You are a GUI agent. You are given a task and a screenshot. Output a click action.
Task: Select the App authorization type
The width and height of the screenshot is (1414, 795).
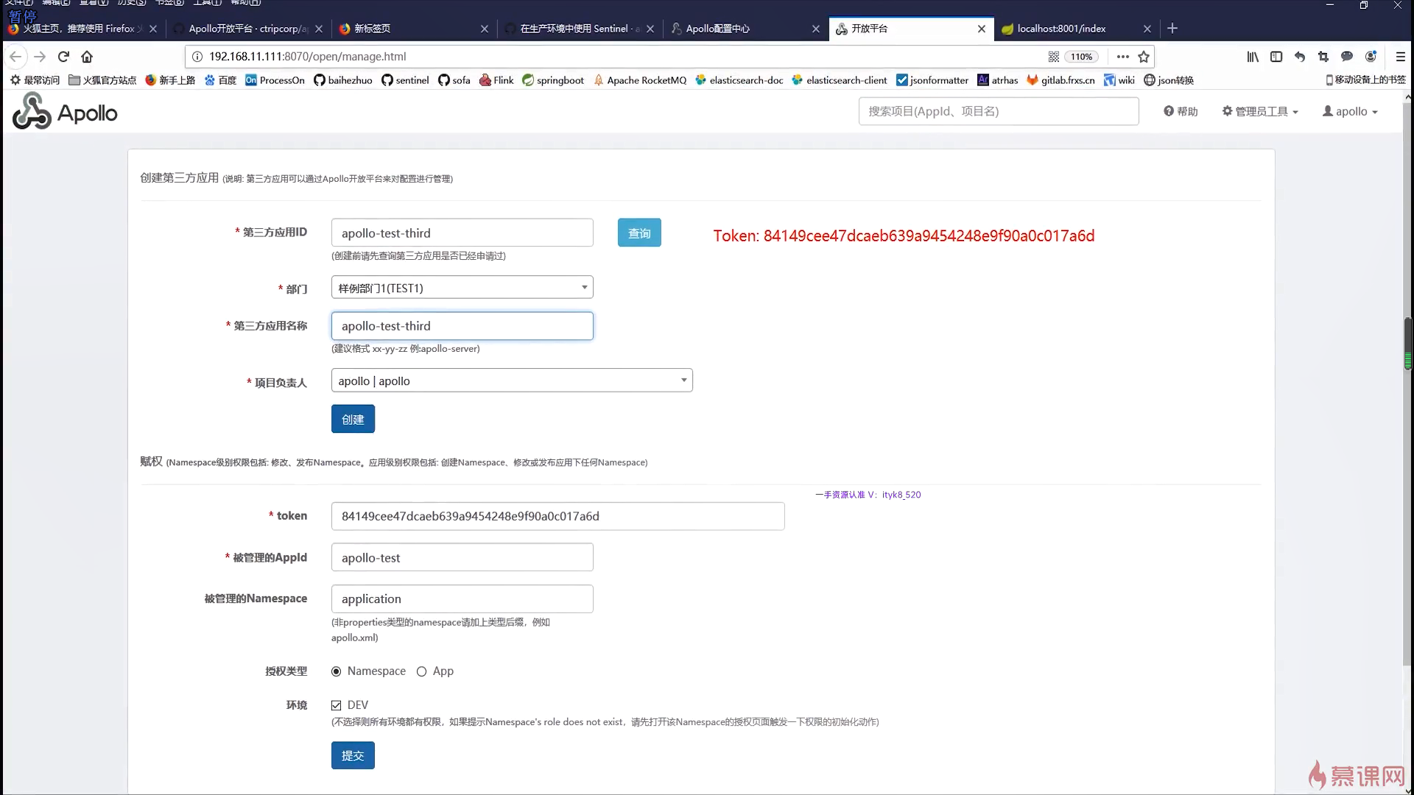pos(421,671)
